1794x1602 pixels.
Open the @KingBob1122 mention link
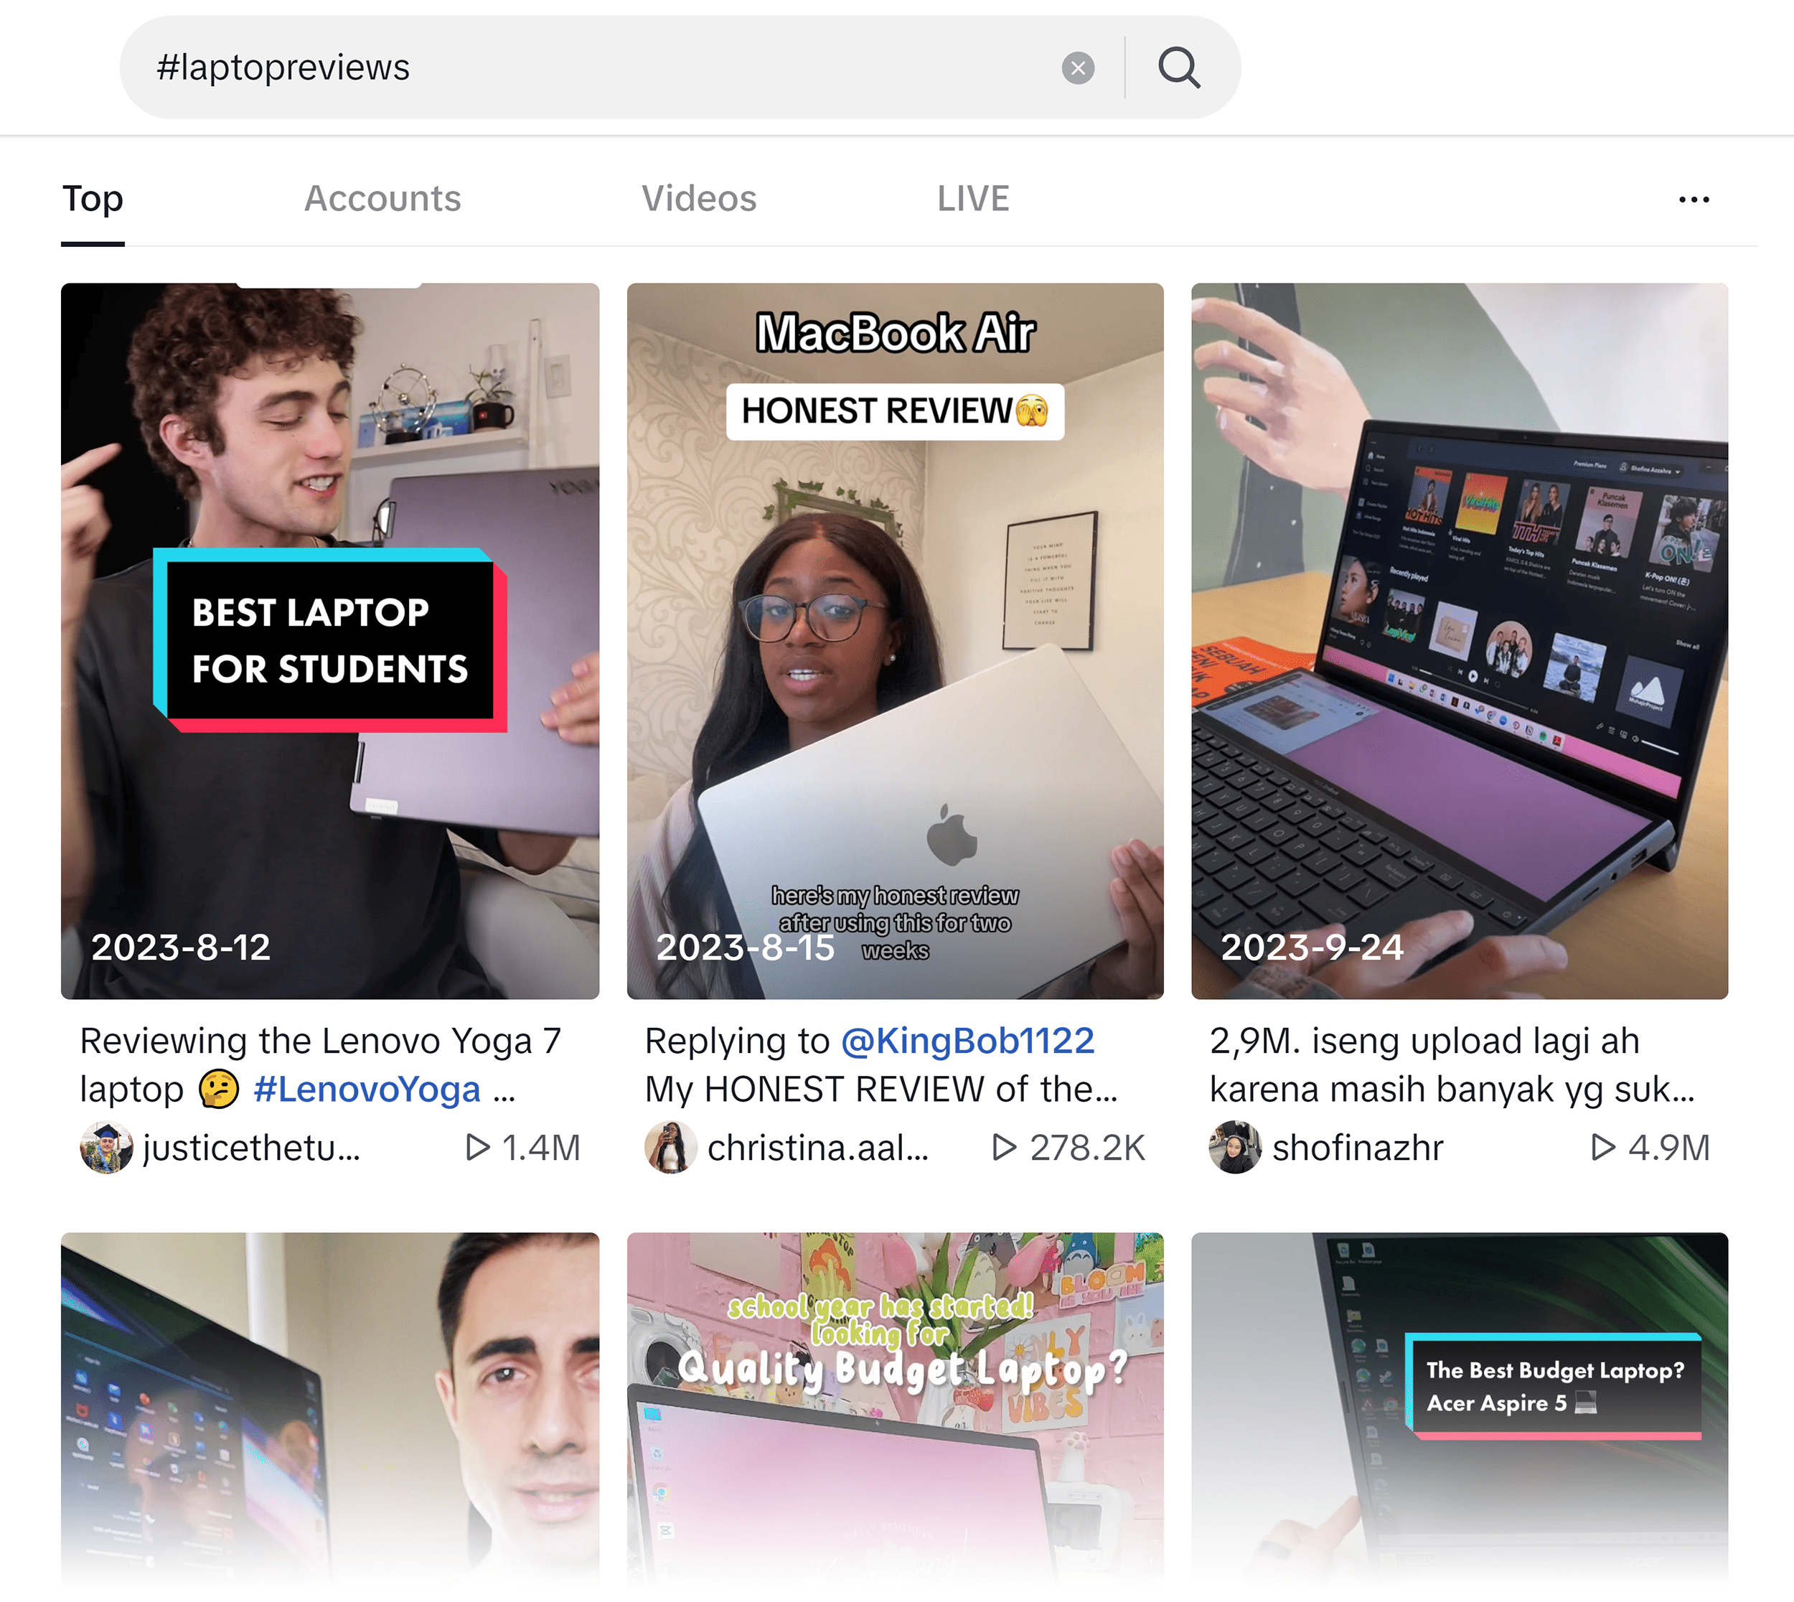[x=968, y=1041]
